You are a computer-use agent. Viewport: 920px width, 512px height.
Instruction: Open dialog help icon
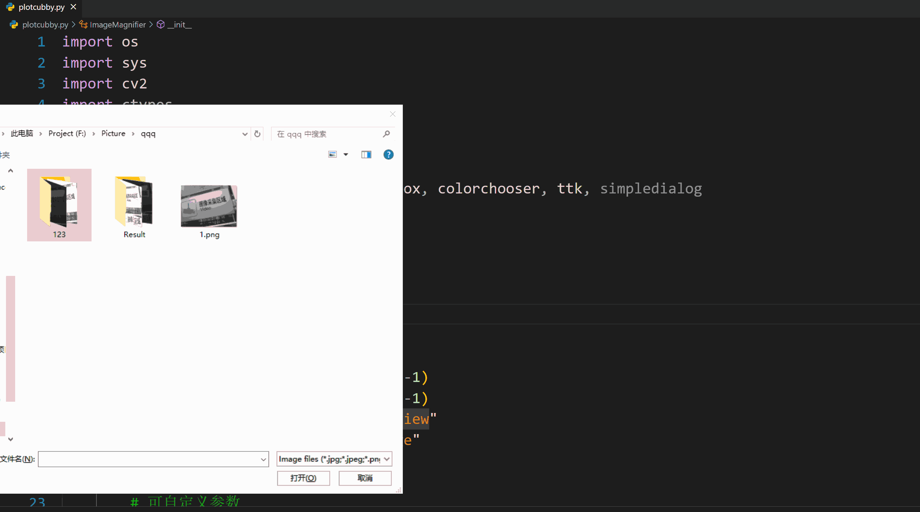[x=388, y=154]
